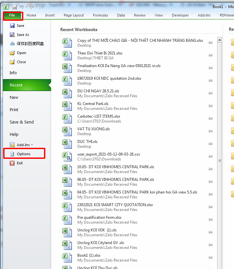Click icon of 10.05- DT KOI VINHOMES file

[x=67, y=169]
